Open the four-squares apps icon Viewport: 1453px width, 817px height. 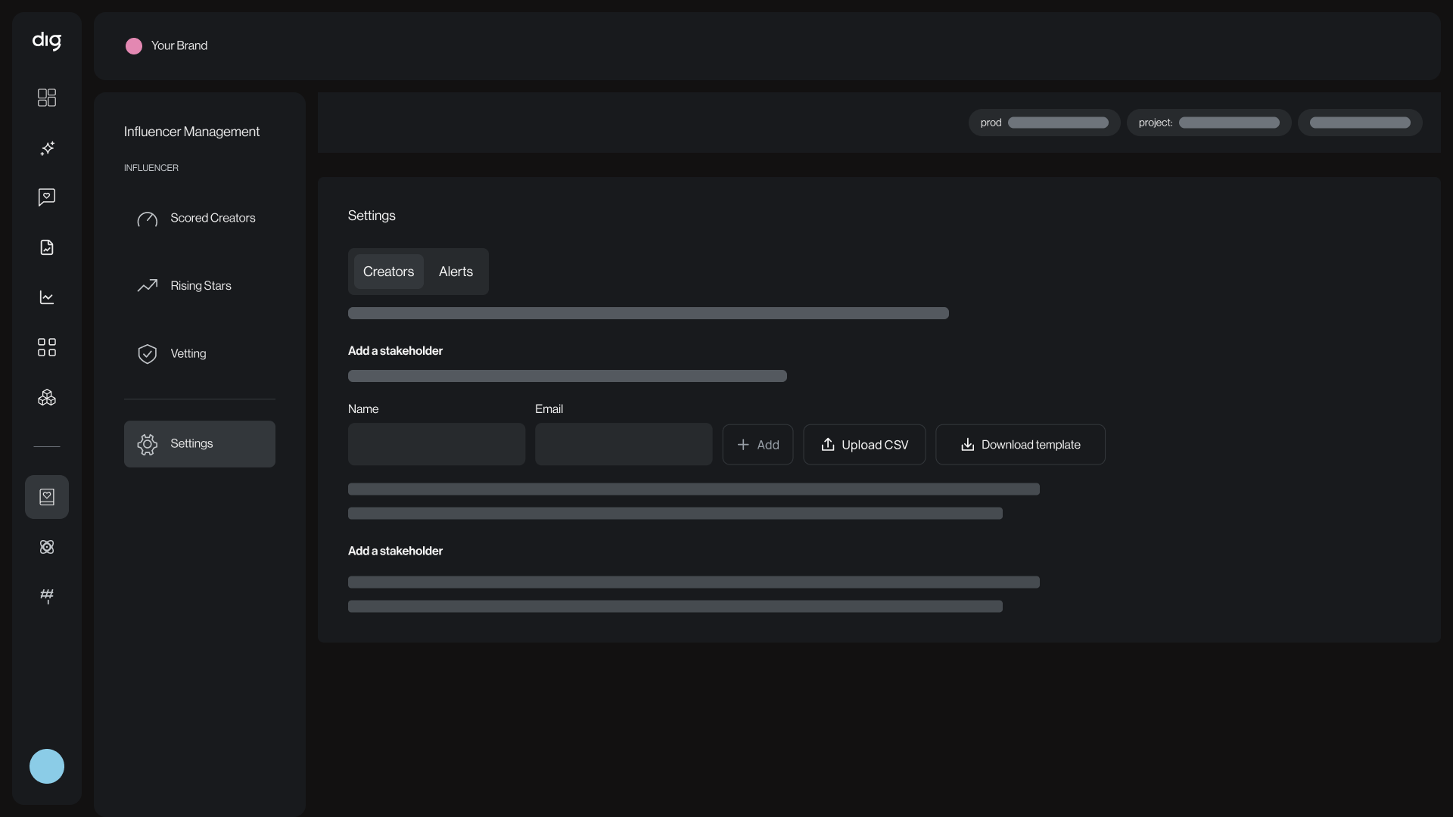(x=47, y=347)
